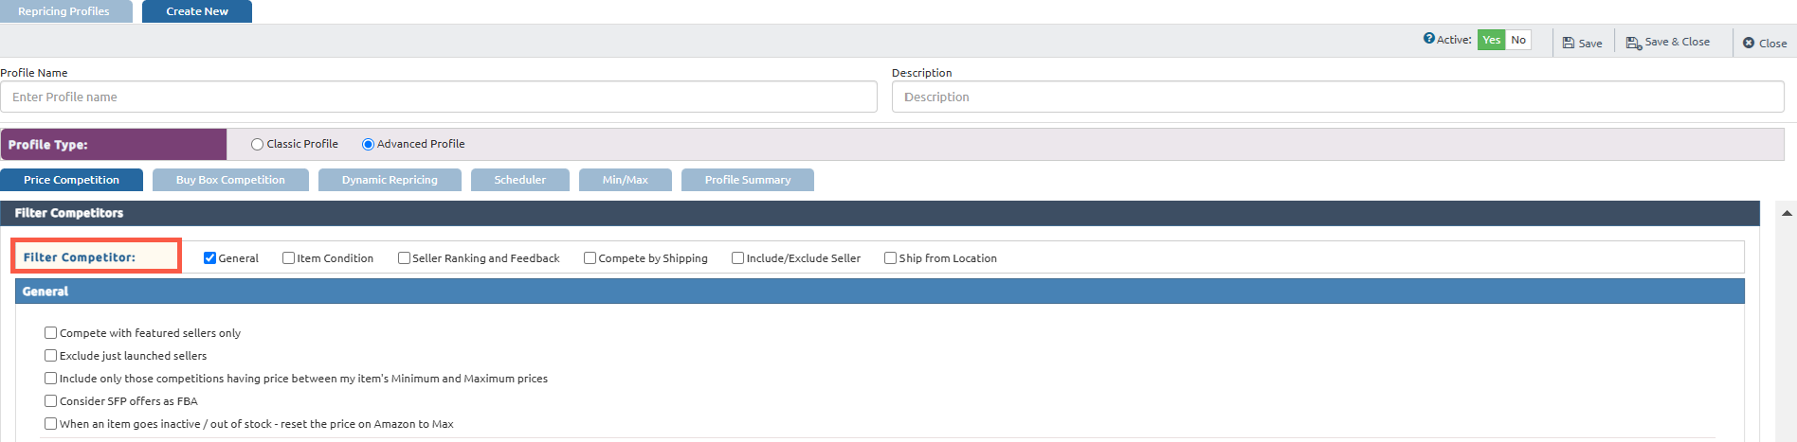Select the Advanced Profile radio button
Viewport: 1797px width, 442px height.
368,144
